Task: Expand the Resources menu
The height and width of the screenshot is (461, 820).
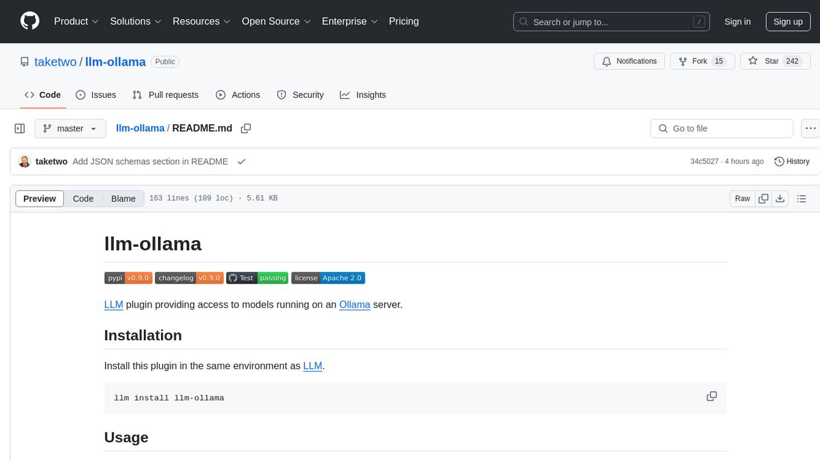Action: (x=201, y=21)
